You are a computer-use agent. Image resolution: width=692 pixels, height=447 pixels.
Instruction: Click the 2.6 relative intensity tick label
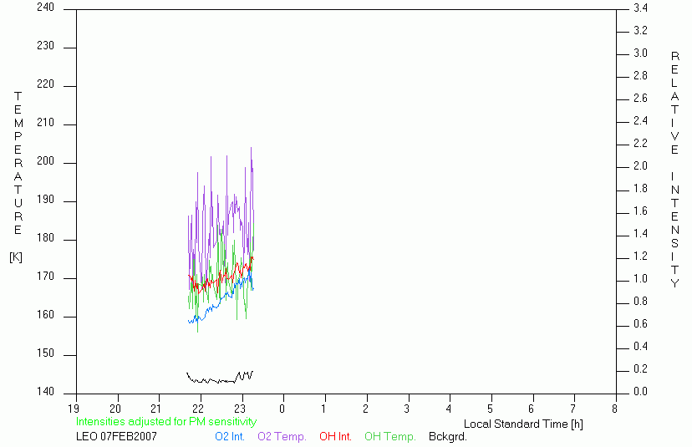tap(640, 98)
